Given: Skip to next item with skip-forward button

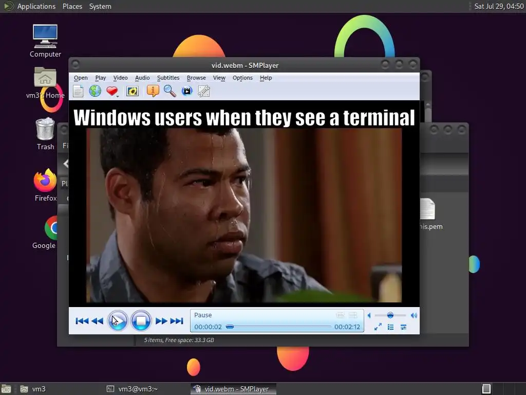Looking at the screenshot, I should click(177, 321).
